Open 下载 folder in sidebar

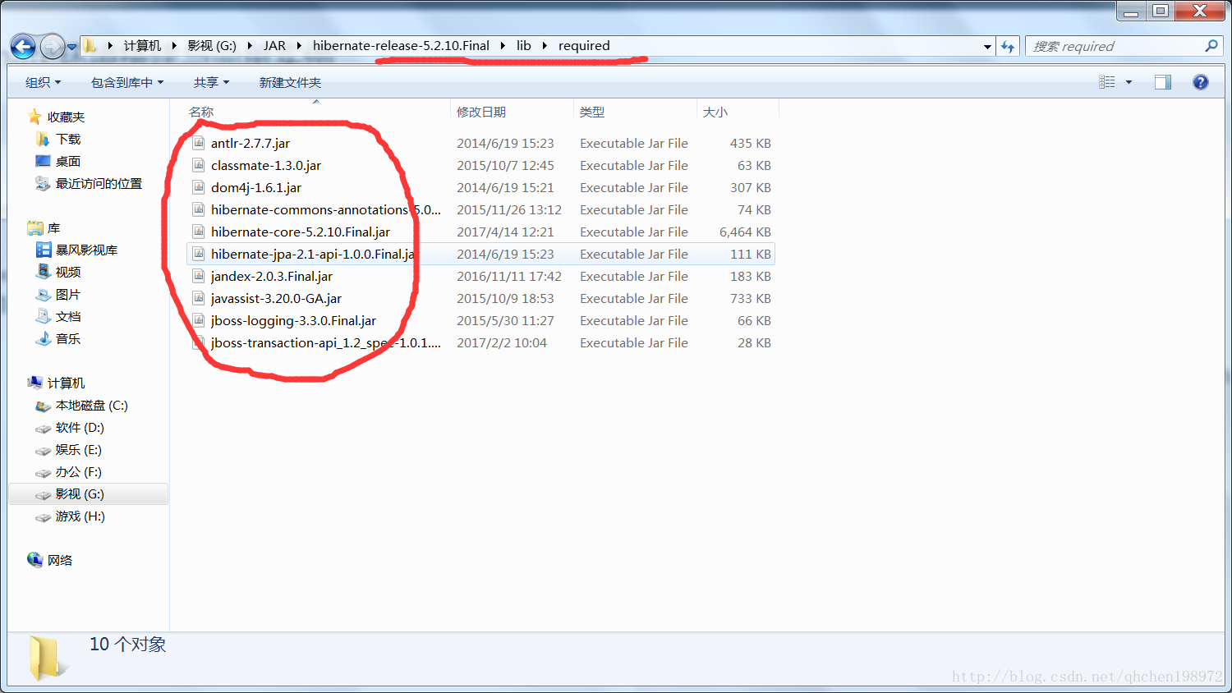[68, 139]
